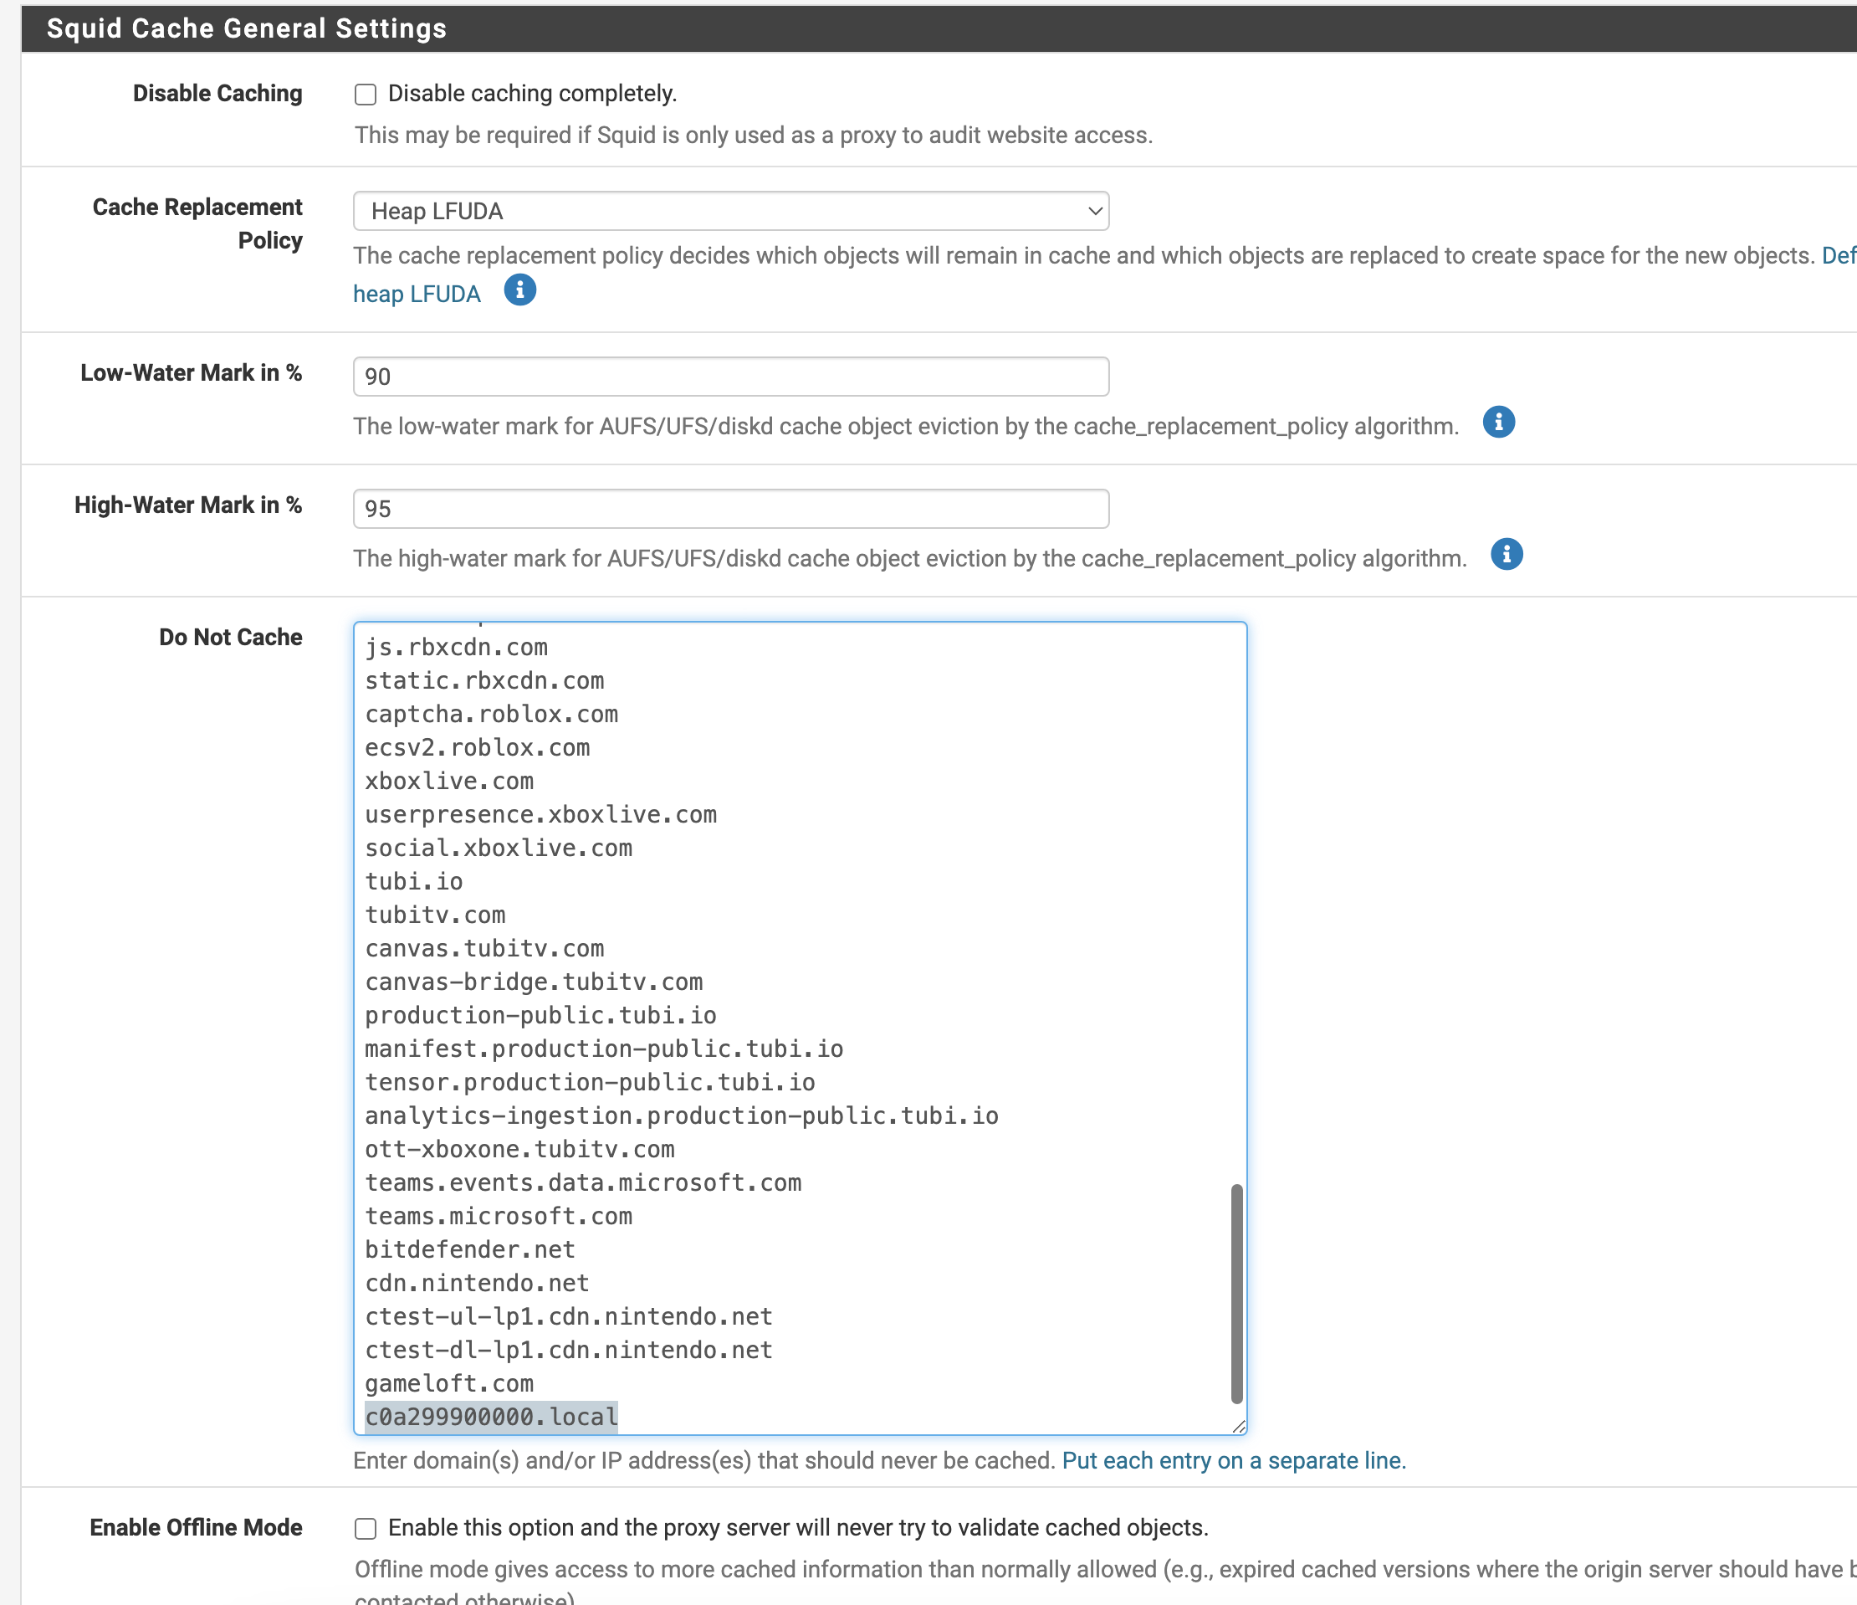Enable the Offline Mode checkbox
Viewport: 1857px width, 1605px height.
click(365, 1528)
